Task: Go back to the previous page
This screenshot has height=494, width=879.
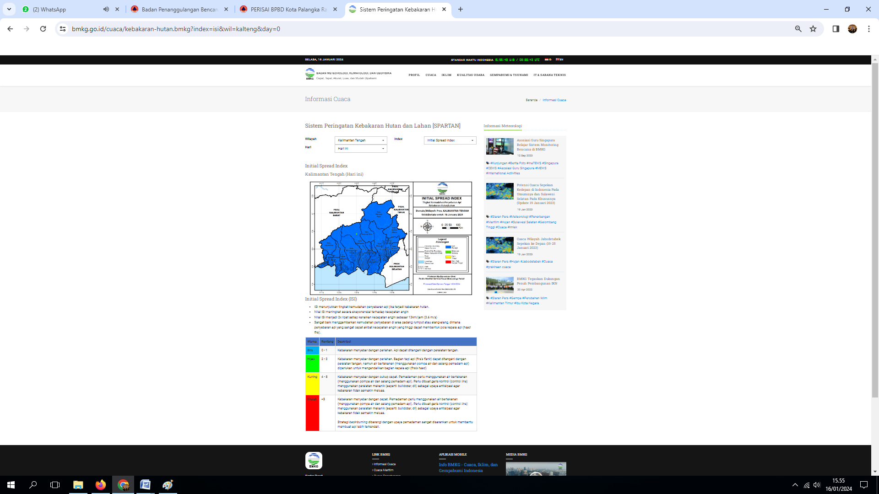Action: 10,29
